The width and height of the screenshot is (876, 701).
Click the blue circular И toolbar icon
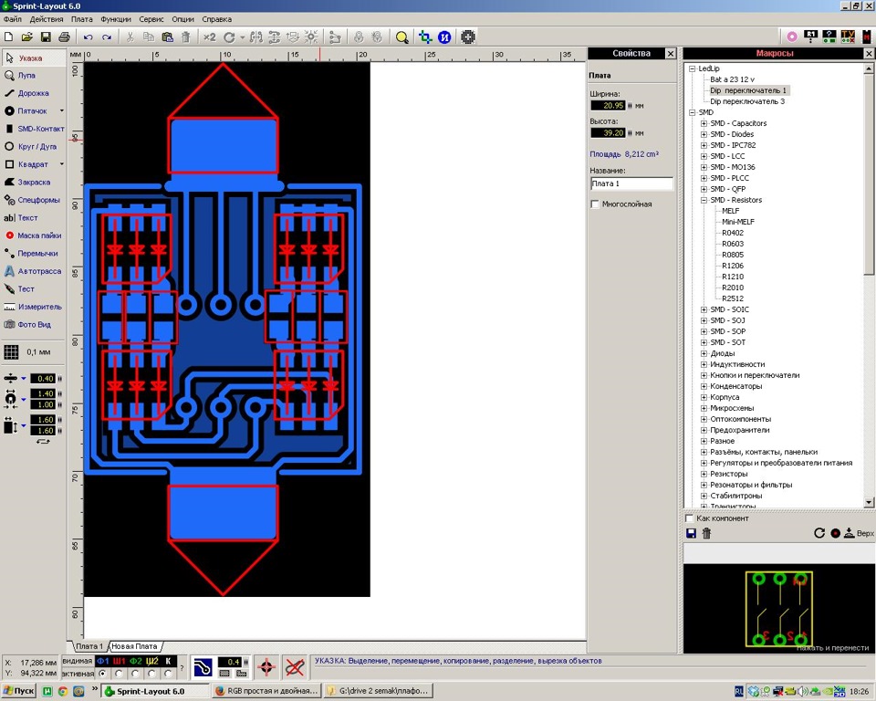[x=444, y=37]
